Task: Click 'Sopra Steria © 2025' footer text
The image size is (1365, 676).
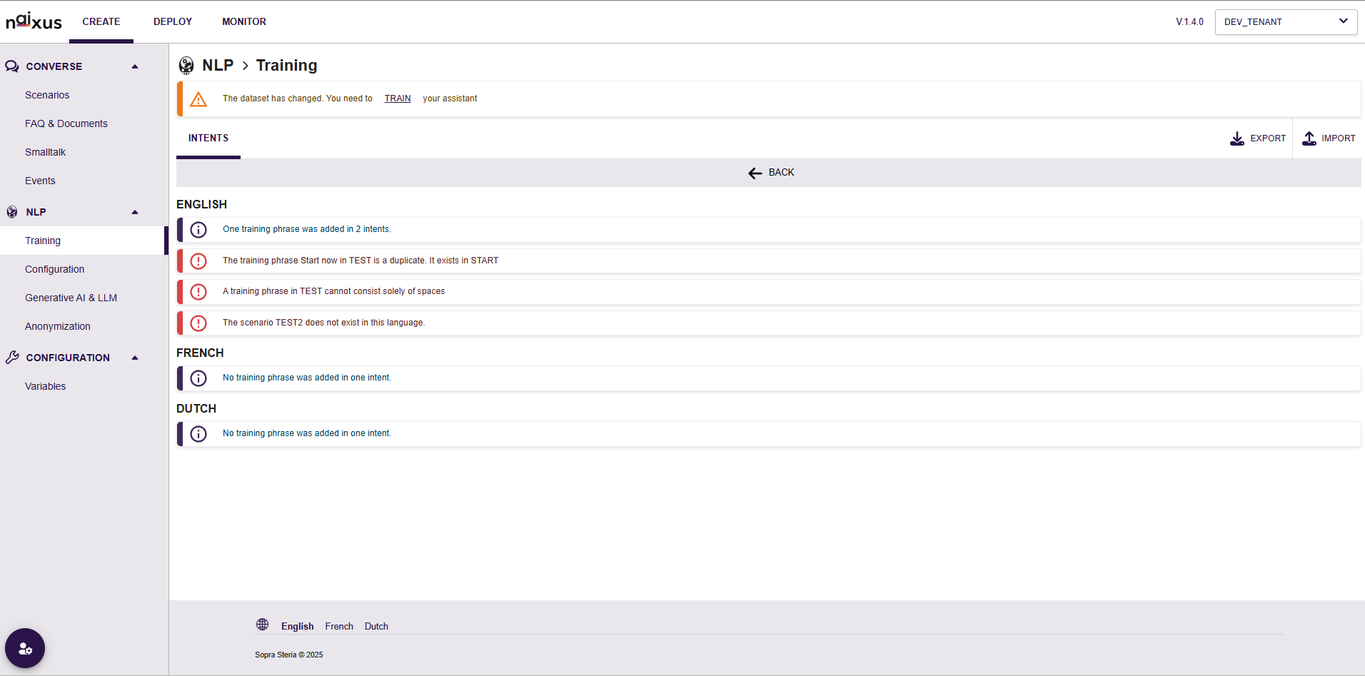Action: [x=288, y=655]
